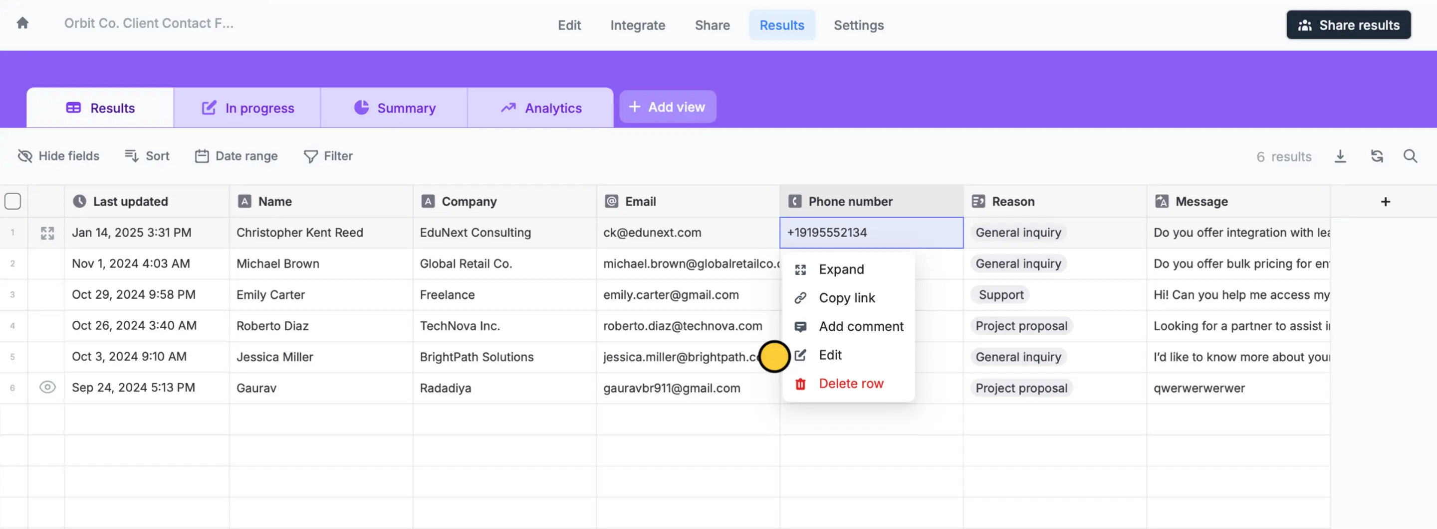Click the Reason column header
The width and height of the screenshot is (1437, 529).
click(1055, 202)
